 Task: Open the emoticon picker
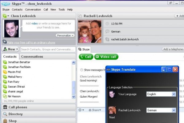[x=81, y=110]
